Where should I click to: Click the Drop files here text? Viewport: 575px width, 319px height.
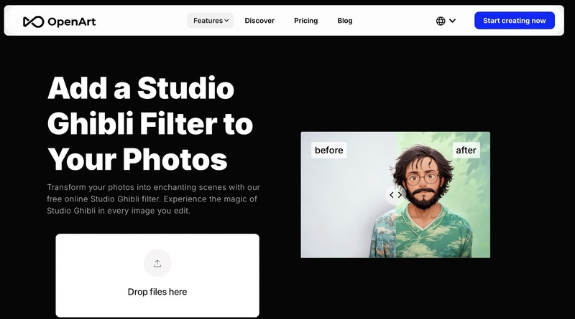pyautogui.click(x=157, y=292)
